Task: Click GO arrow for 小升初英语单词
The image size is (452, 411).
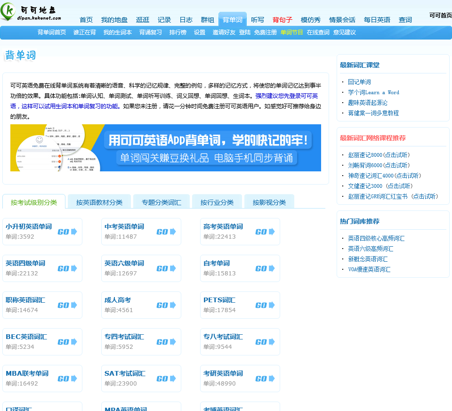Action: pos(67,232)
